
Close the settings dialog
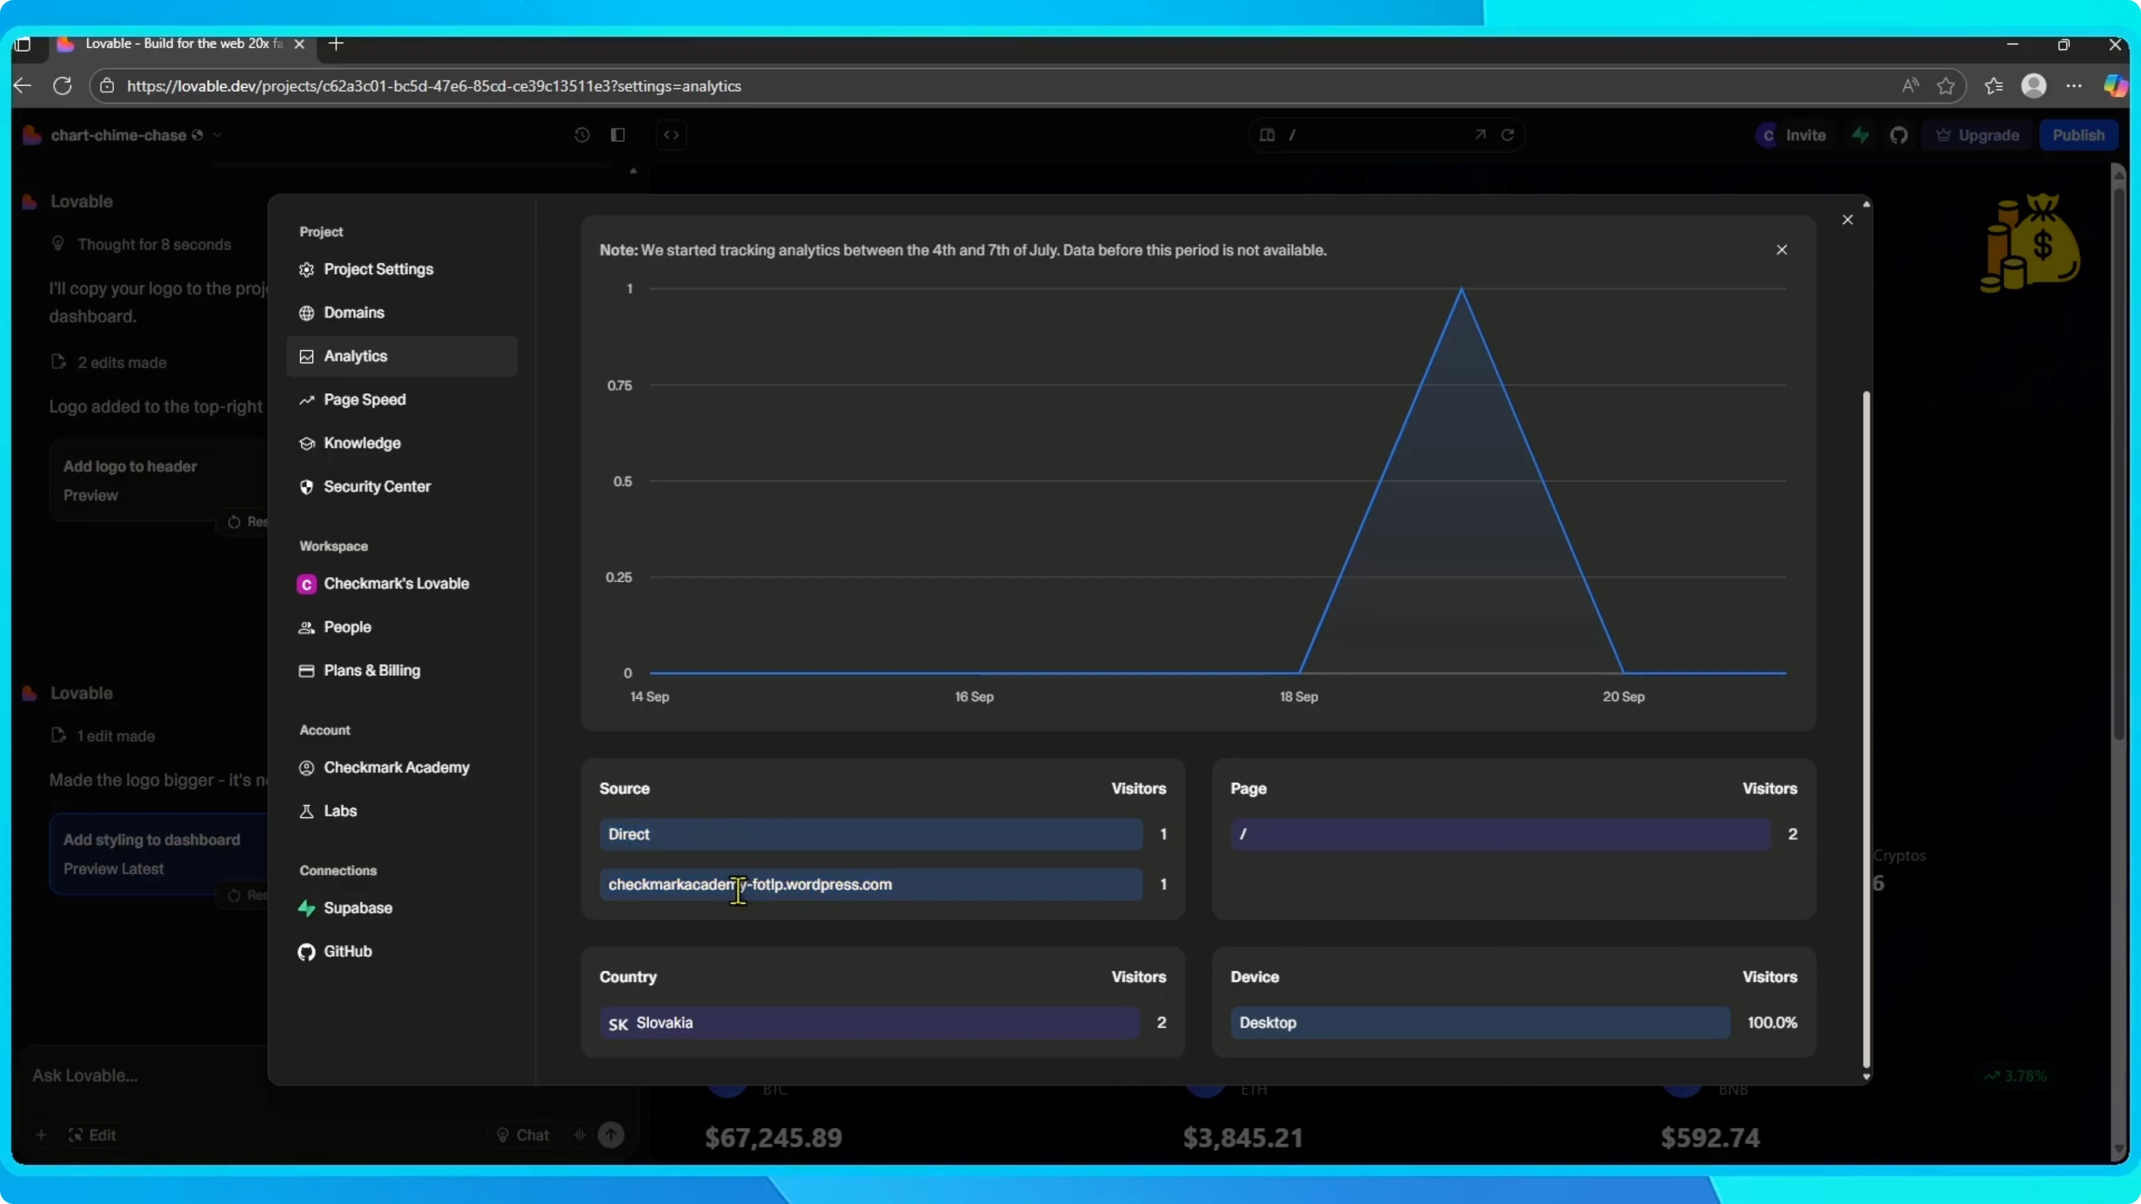point(1847,219)
